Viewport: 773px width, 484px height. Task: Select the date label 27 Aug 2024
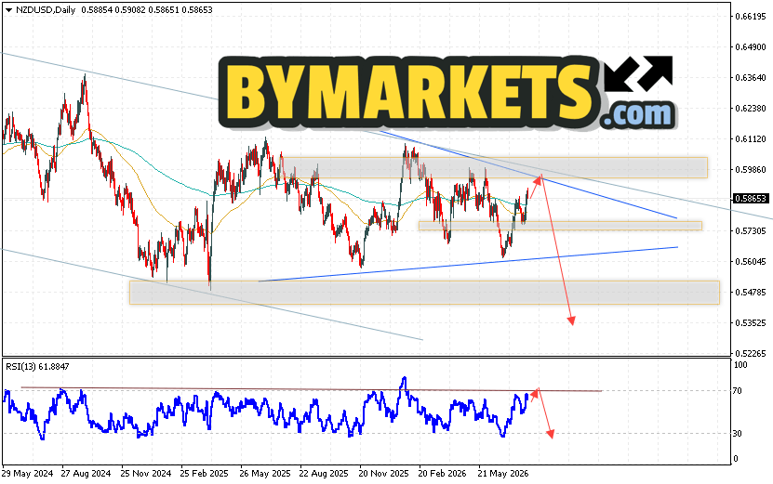[86, 474]
